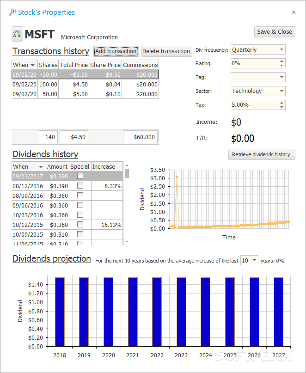Select the 10/09/2015 dividend date cell
306x373 pixels.
(x=29, y=234)
